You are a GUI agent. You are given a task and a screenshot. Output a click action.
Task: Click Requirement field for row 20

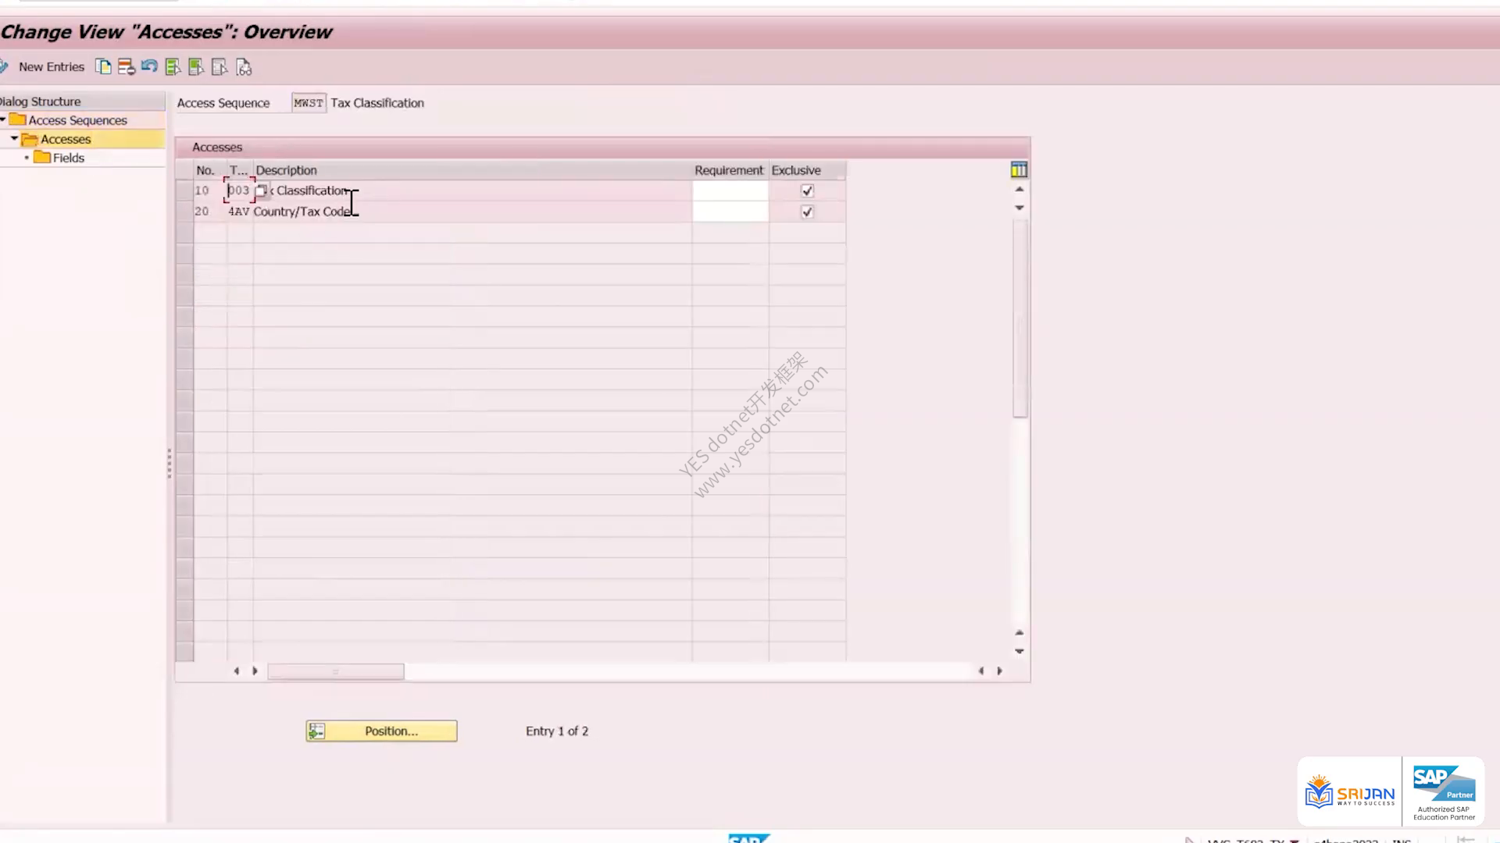coord(730,212)
